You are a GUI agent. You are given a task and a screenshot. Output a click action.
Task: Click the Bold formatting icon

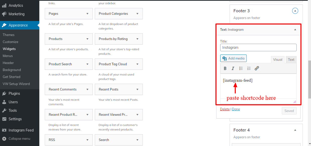225,68
